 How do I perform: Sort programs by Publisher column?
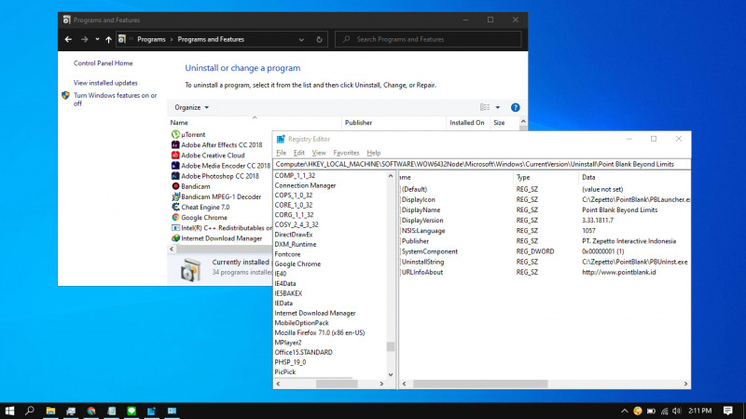point(394,123)
